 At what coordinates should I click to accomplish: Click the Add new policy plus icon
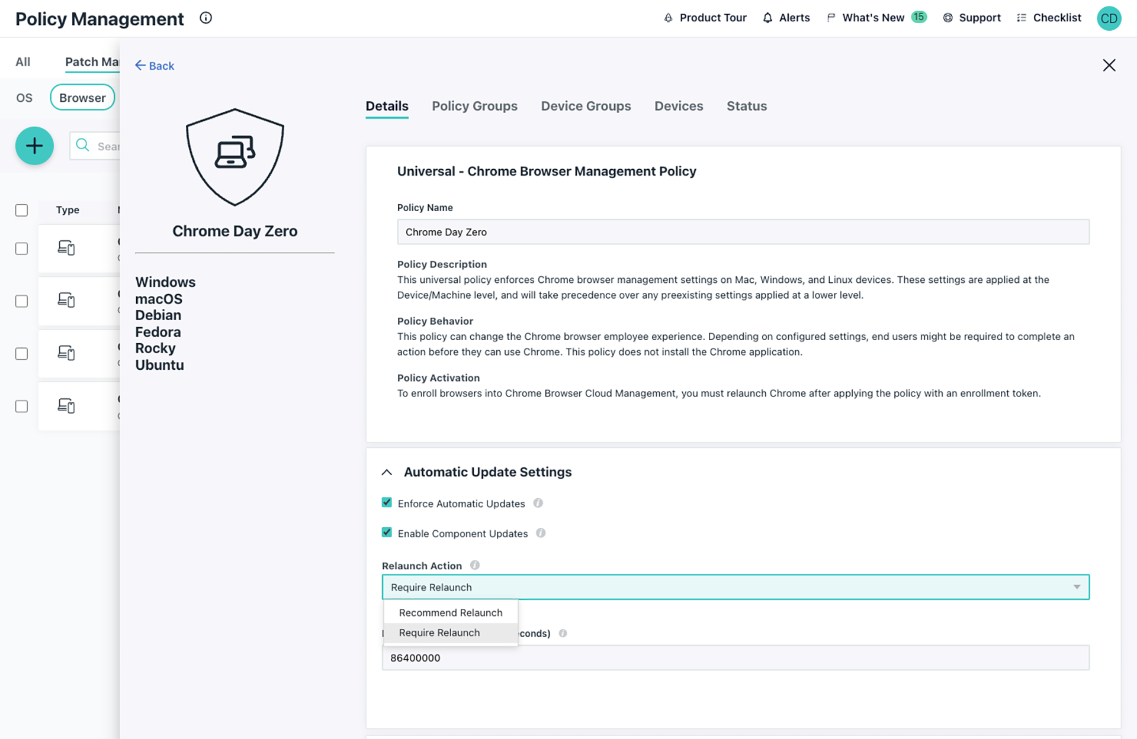[34, 145]
